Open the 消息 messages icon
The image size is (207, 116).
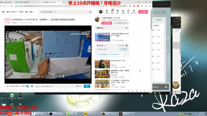(112, 12)
